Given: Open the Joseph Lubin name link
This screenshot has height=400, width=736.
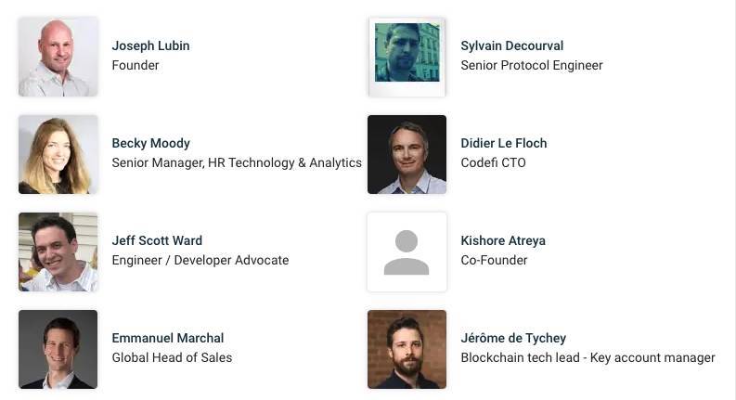Looking at the screenshot, I should (150, 46).
